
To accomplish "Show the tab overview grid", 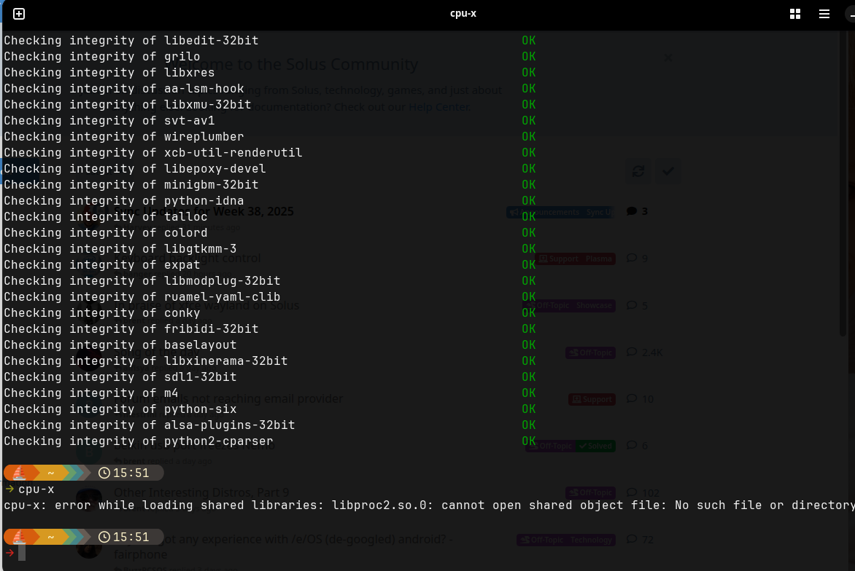I will [795, 14].
